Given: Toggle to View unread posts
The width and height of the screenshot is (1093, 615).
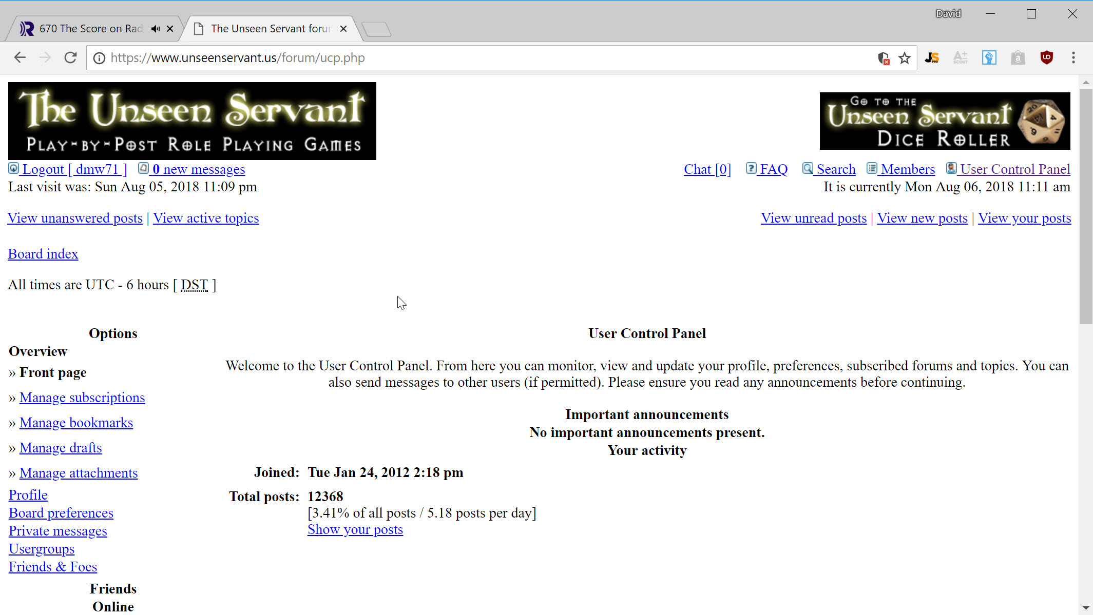Looking at the screenshot, I should [x=814, y=217].
